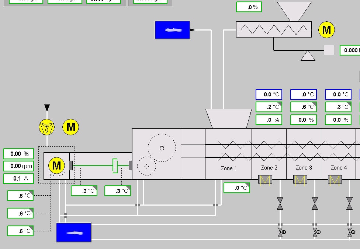Select the green shaft coupling symbol
Image resolution: width=360 pixels, height=249 pixels.
tap(115, 166)
